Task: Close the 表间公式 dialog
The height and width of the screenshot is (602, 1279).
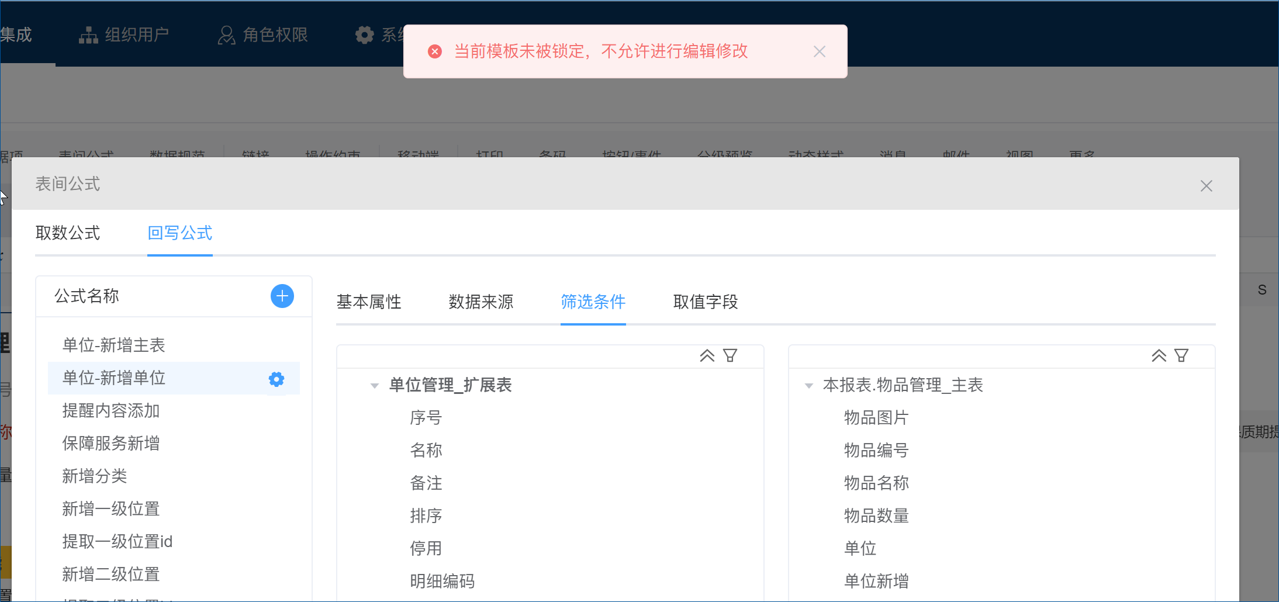Action: coord(1207,186)
